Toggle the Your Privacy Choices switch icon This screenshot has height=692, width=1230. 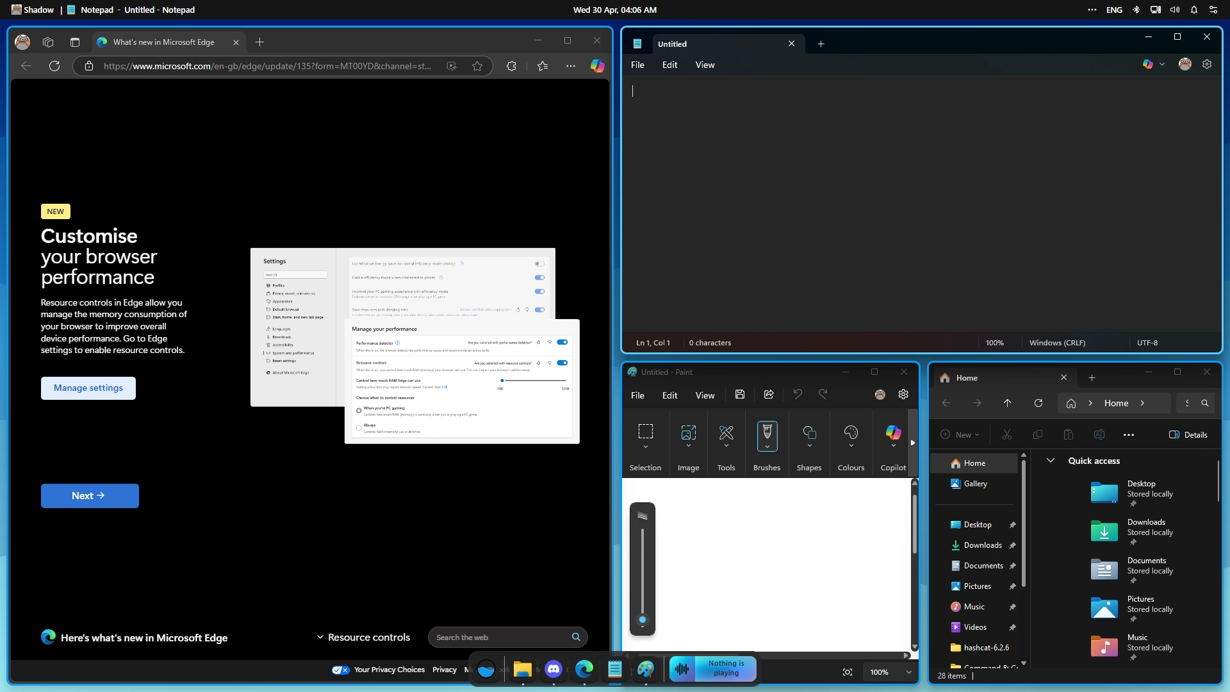[340, 670]
